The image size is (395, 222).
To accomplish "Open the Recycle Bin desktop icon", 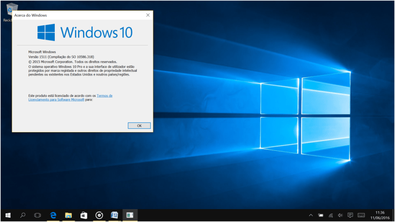I will pyautogui.click(x=8, y=10).
